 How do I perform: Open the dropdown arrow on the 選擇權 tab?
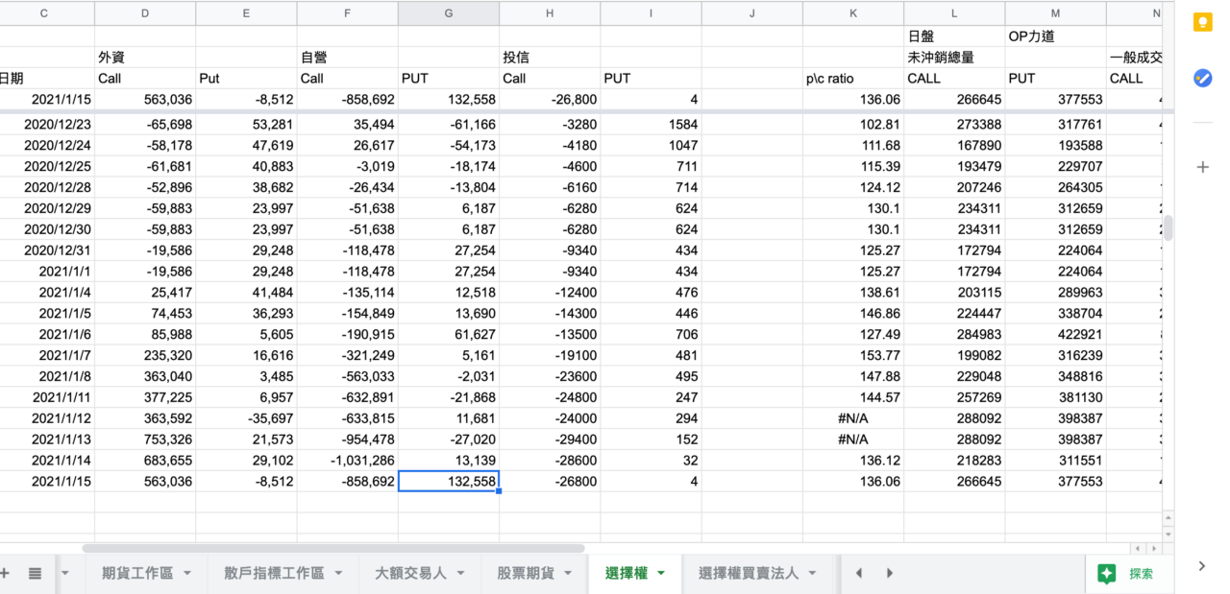(660, 574)
